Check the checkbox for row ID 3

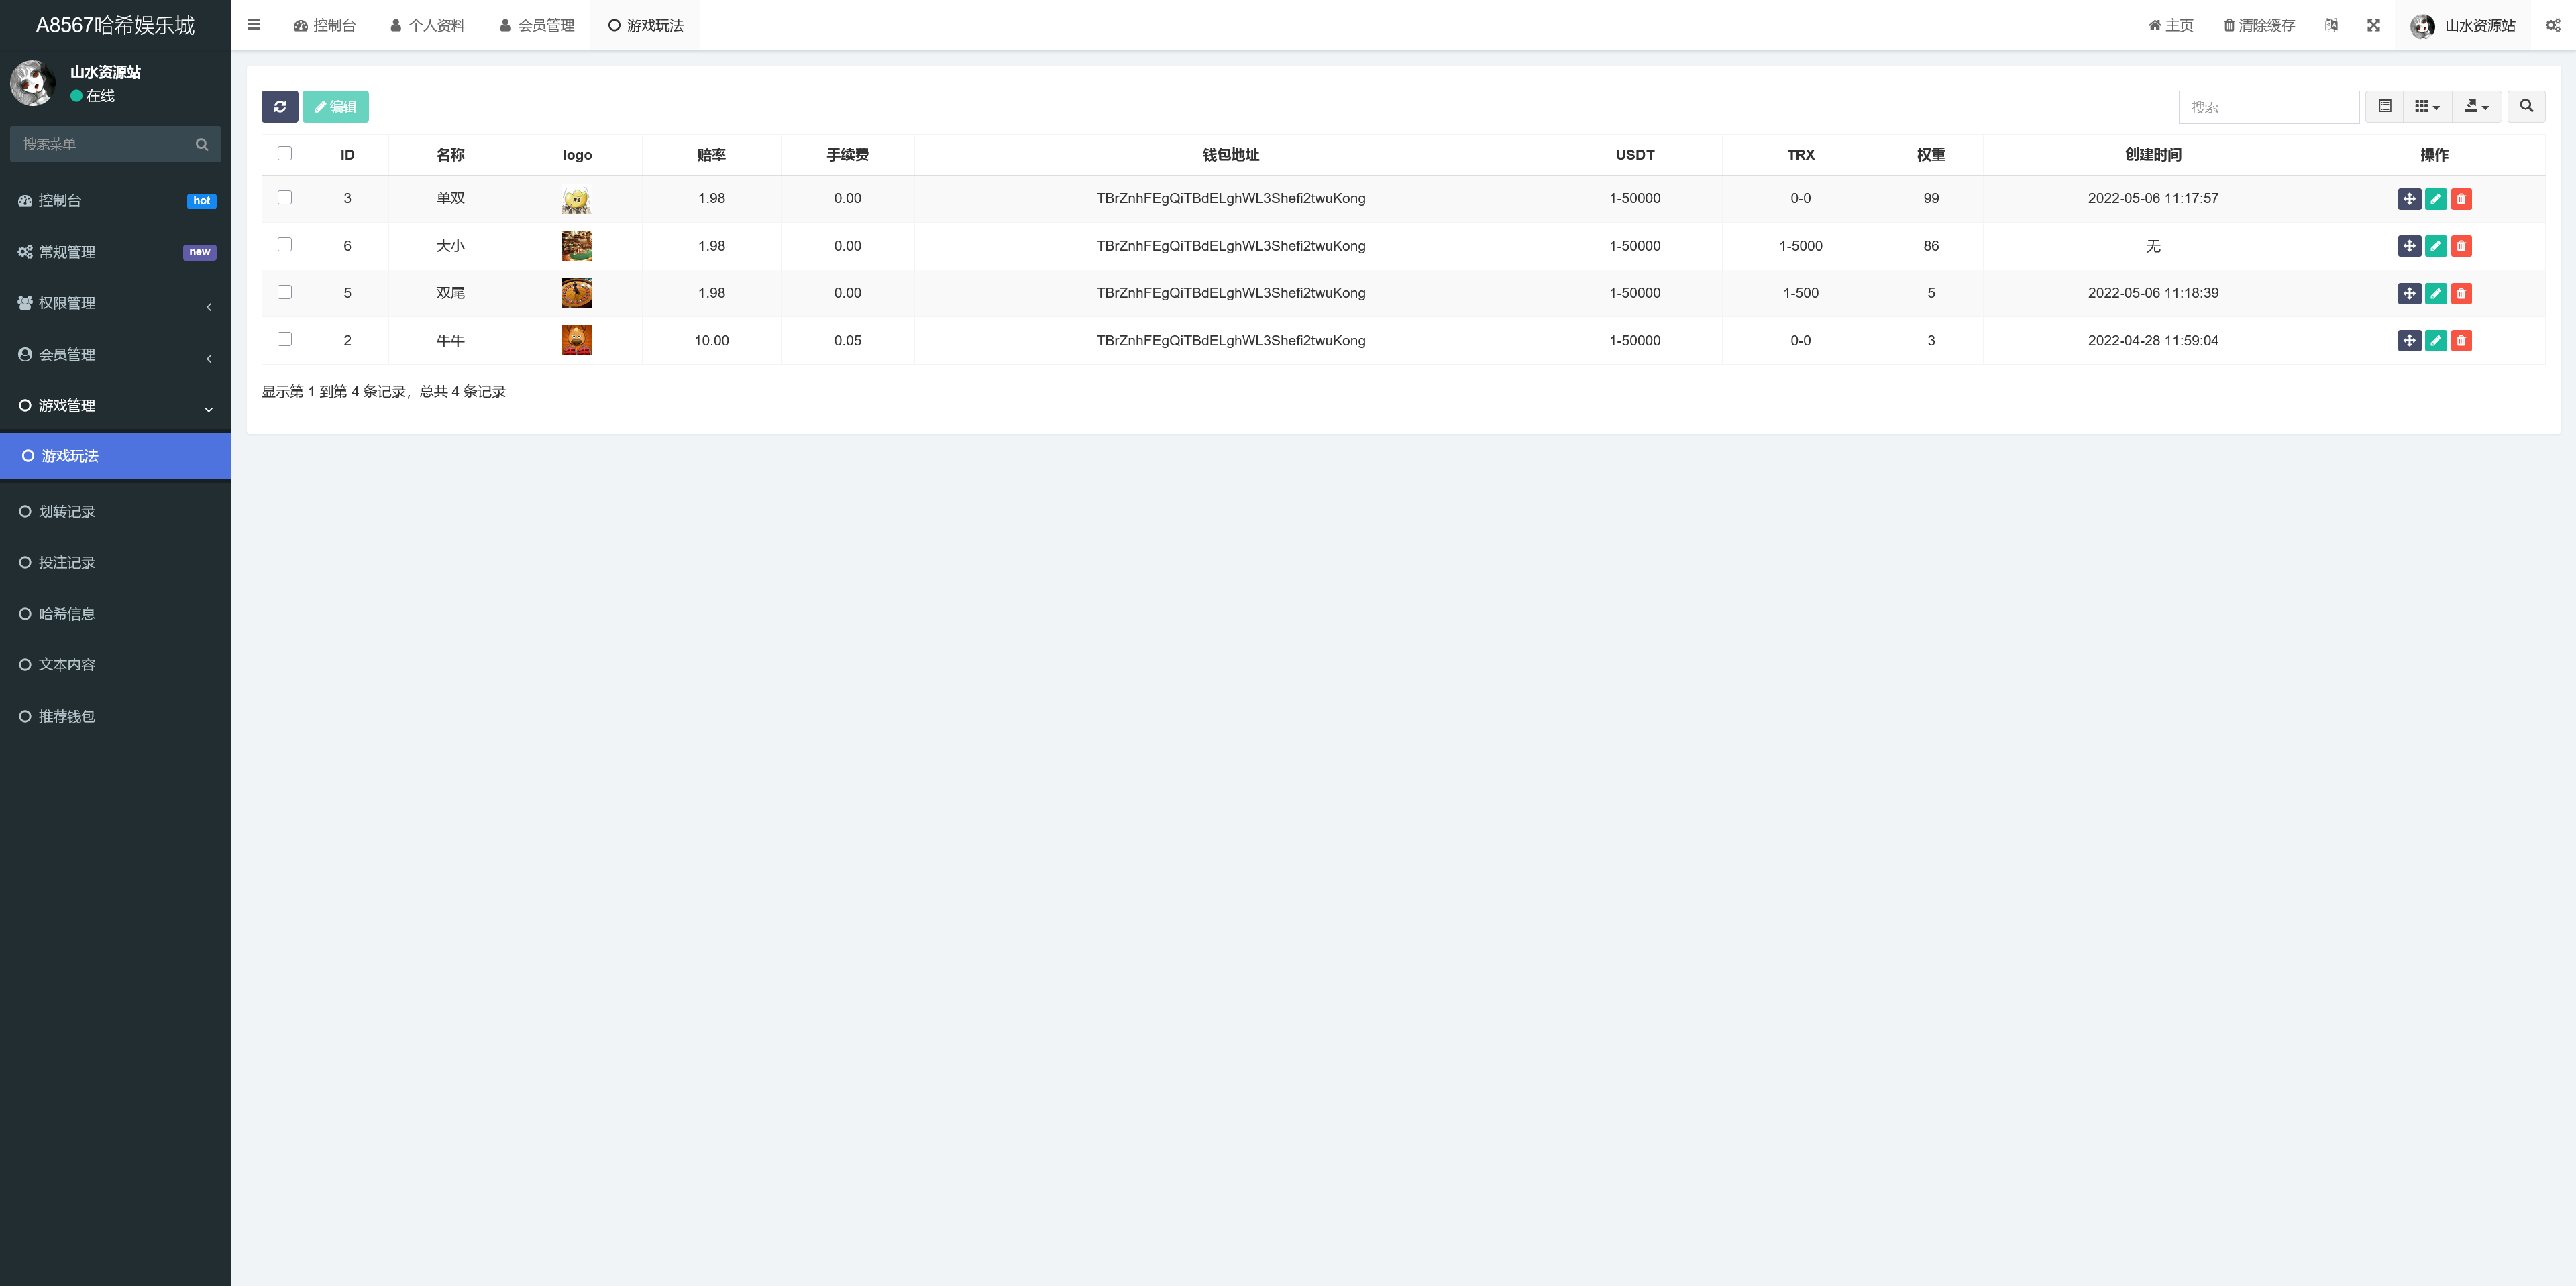285,198
